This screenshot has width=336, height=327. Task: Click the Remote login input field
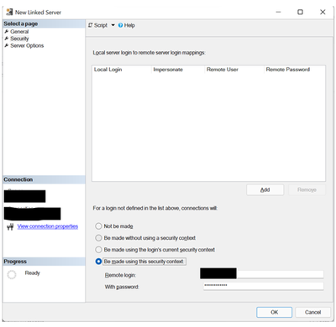(263, 274)
